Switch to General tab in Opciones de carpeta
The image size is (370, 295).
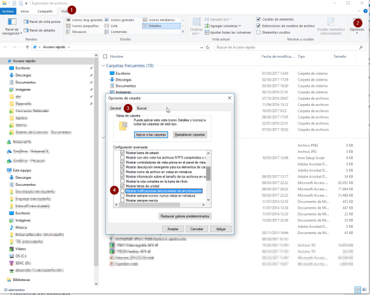coord(115,108)
